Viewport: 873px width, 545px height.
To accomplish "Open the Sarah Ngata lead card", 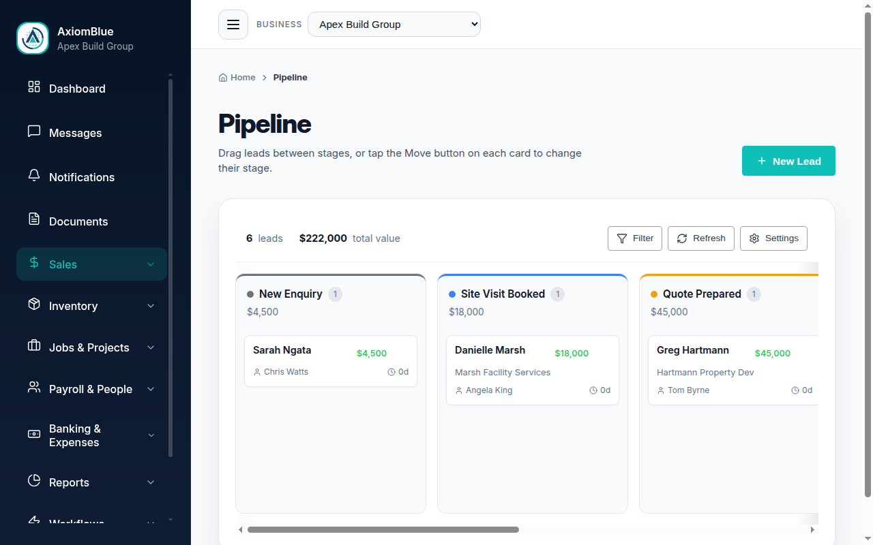I will click(x=331, y=361).
